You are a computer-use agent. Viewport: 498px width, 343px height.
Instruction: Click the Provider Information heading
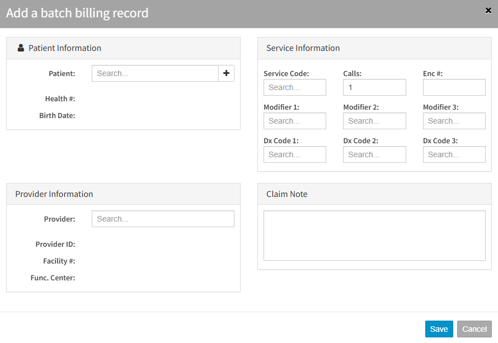coord(54,194)
